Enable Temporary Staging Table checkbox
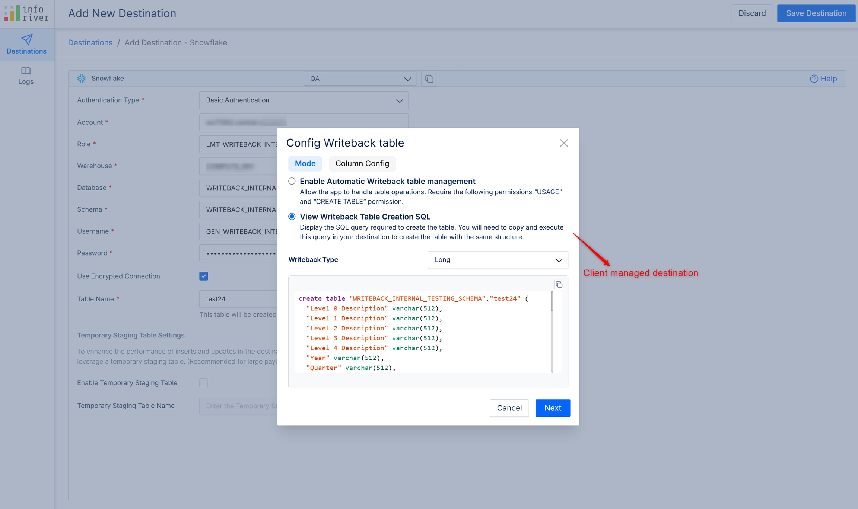The width and height of the screenshot is (858, 509). point(204,383)
